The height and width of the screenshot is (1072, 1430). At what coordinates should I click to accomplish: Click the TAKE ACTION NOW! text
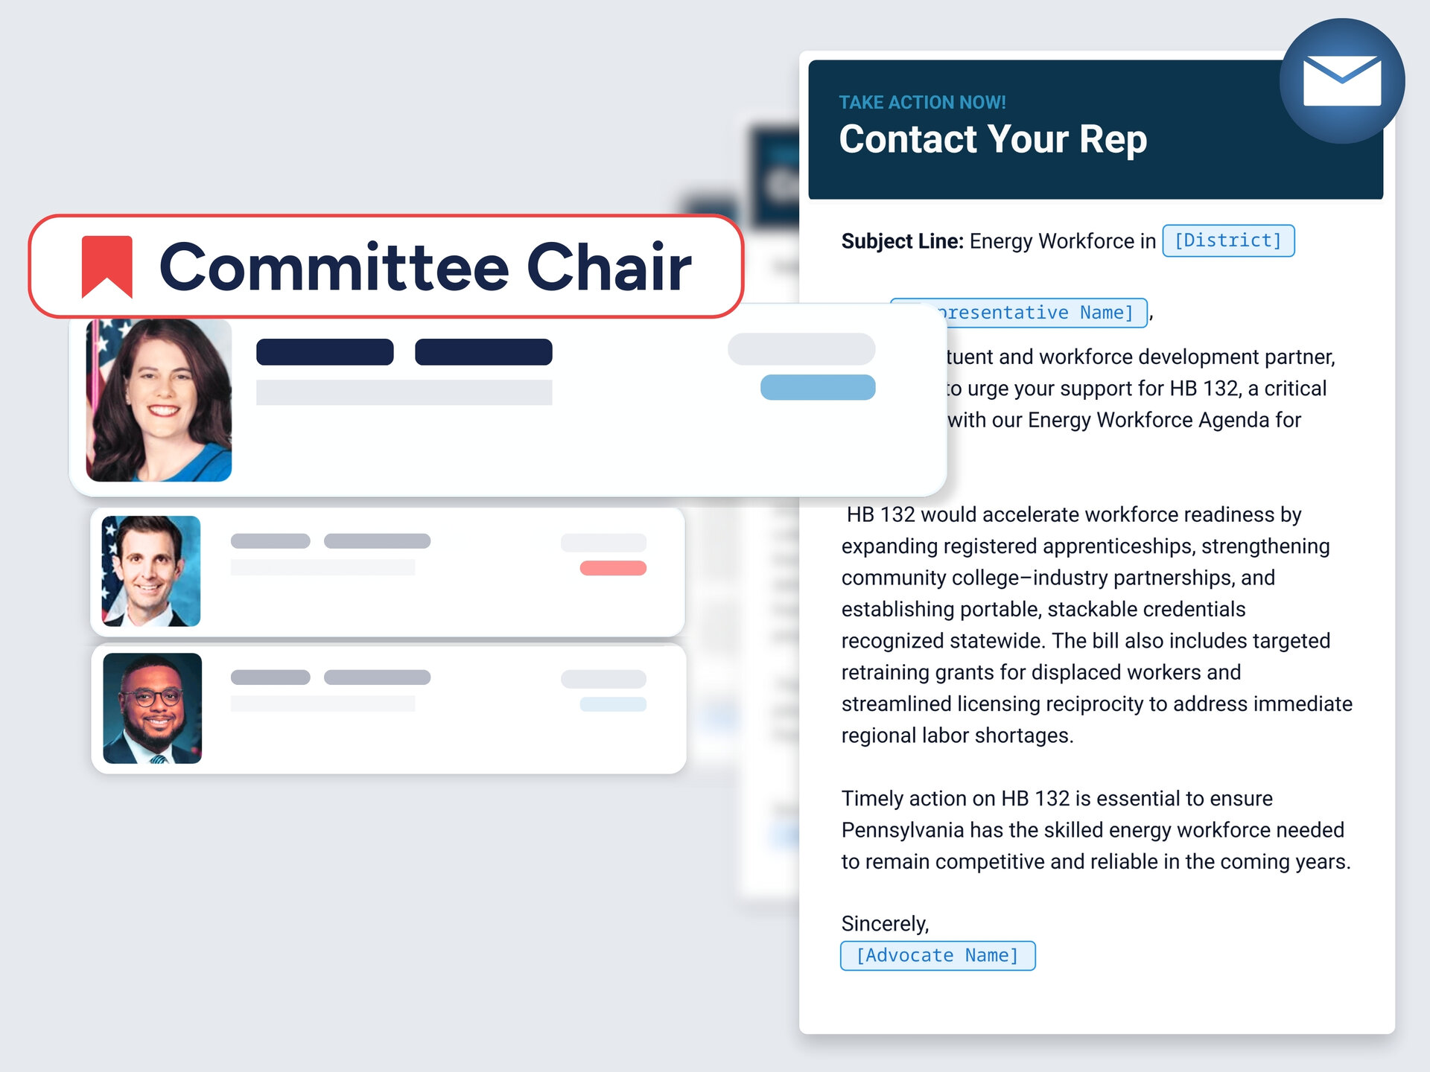(922, 102)
